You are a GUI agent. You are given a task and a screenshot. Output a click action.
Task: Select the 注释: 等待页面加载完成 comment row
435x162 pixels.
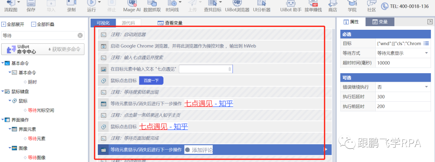[215, 138]
